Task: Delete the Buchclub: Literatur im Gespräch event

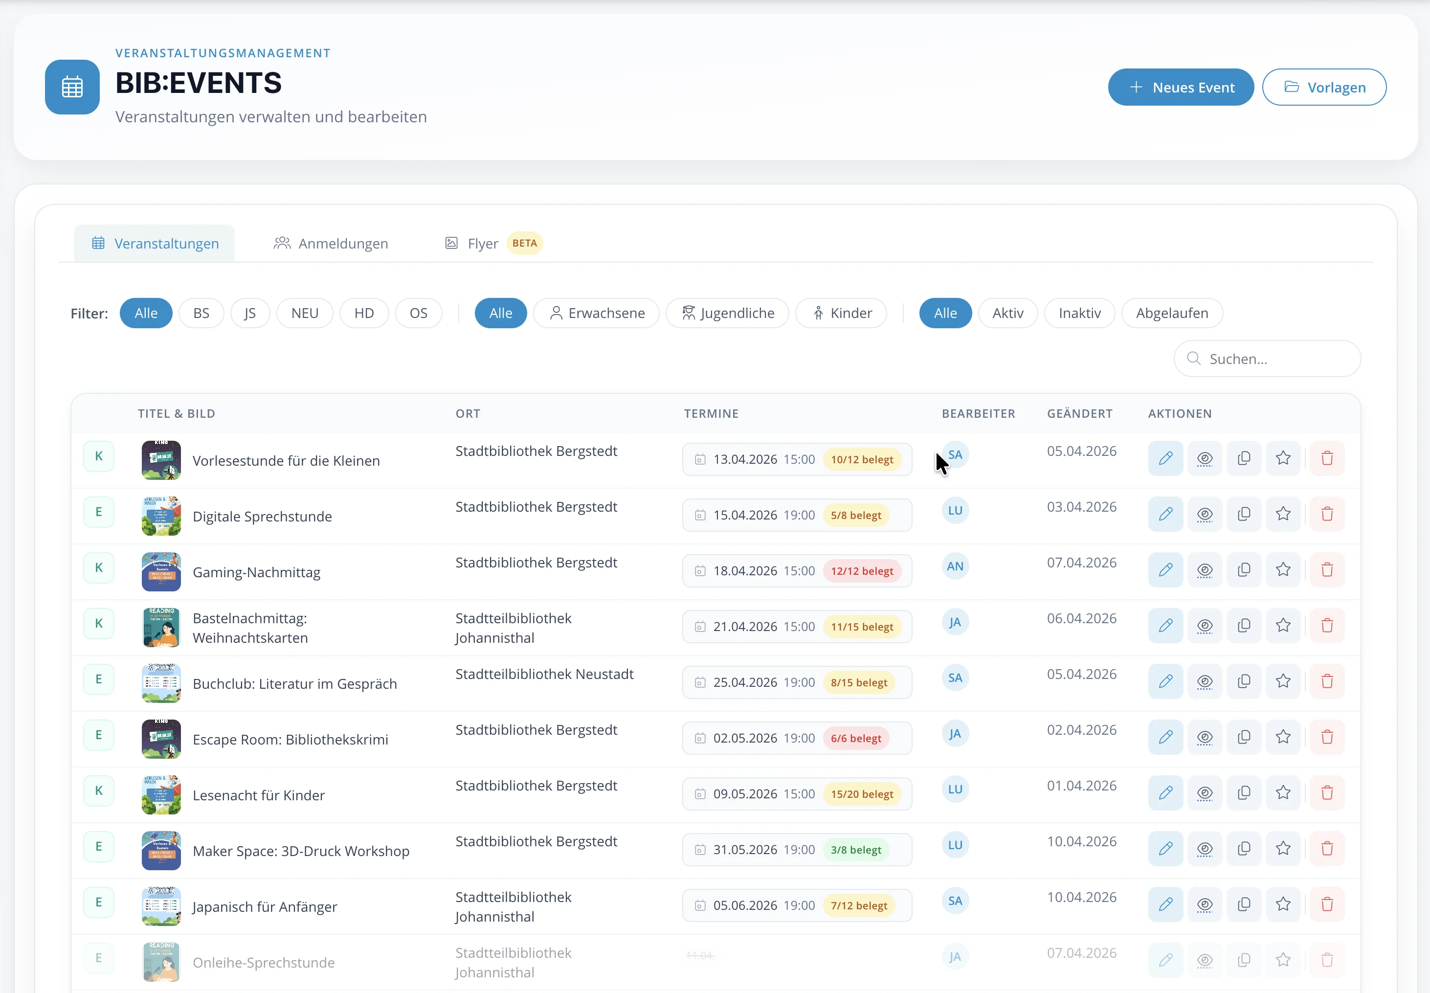Action: click(1328, 681)
